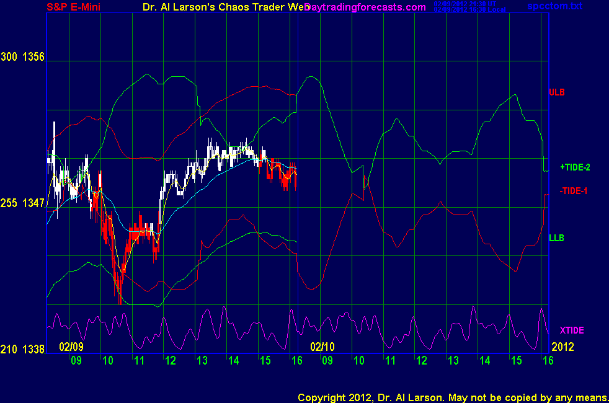609x403 pixels.
Task: Click the green +TIDE-2 legend label
Action: tap(575, 167)
